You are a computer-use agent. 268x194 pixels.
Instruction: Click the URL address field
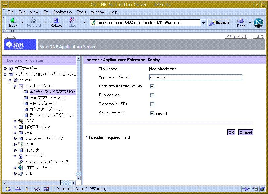[145, 23]
